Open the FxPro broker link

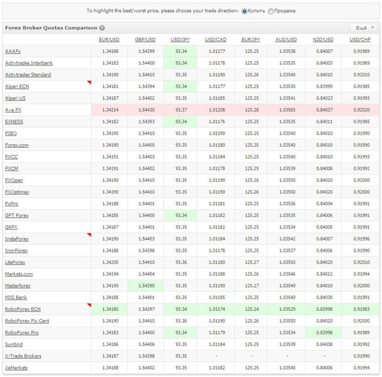pos(11,204)
